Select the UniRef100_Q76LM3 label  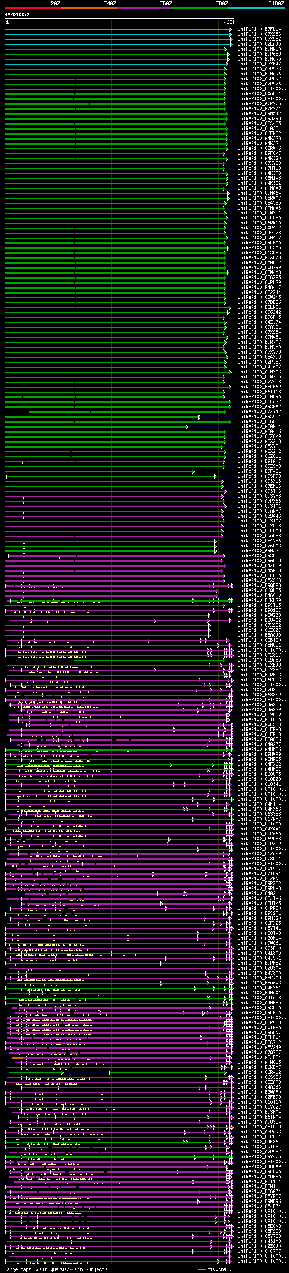(259, 546)
